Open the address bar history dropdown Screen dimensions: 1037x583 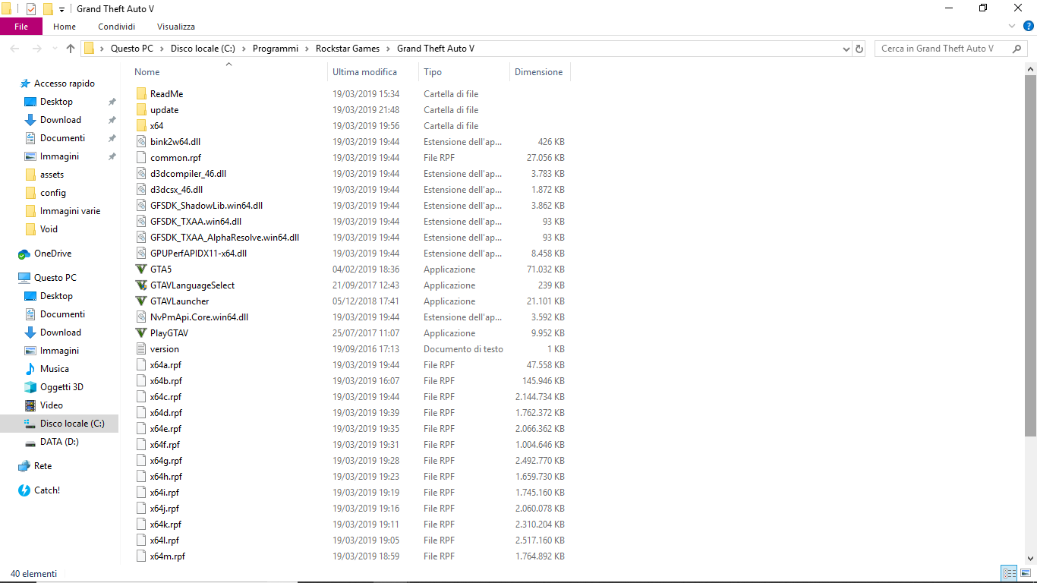(846, 49)
